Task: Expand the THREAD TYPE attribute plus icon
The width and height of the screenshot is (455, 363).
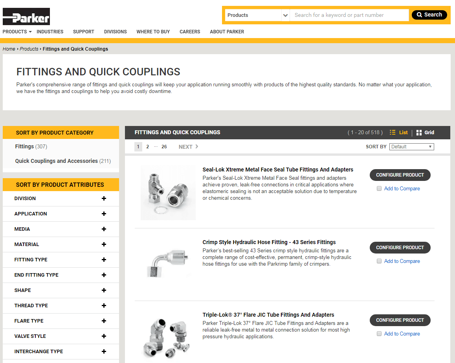Action: click(104, 306)
